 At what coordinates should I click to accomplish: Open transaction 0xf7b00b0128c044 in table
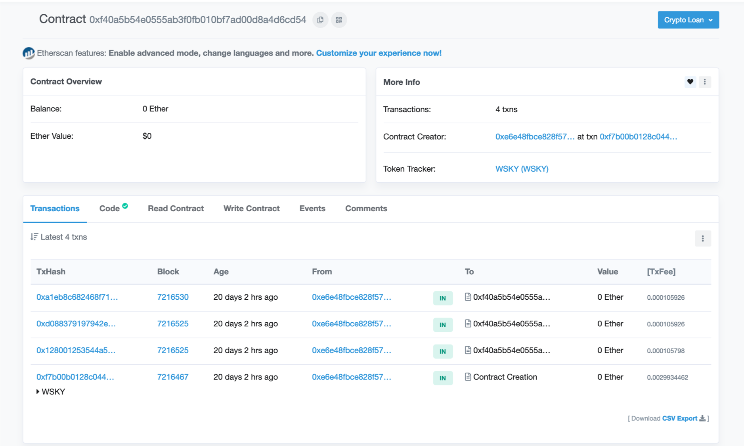(75, 377)
